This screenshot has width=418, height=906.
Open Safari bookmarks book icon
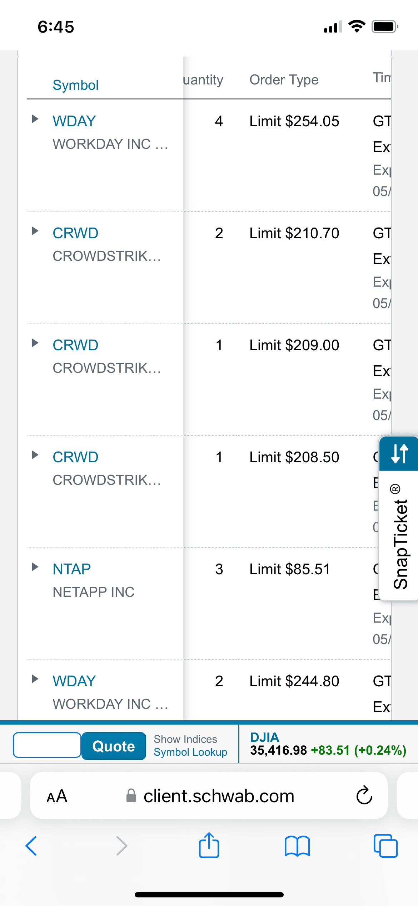[297, 846]
